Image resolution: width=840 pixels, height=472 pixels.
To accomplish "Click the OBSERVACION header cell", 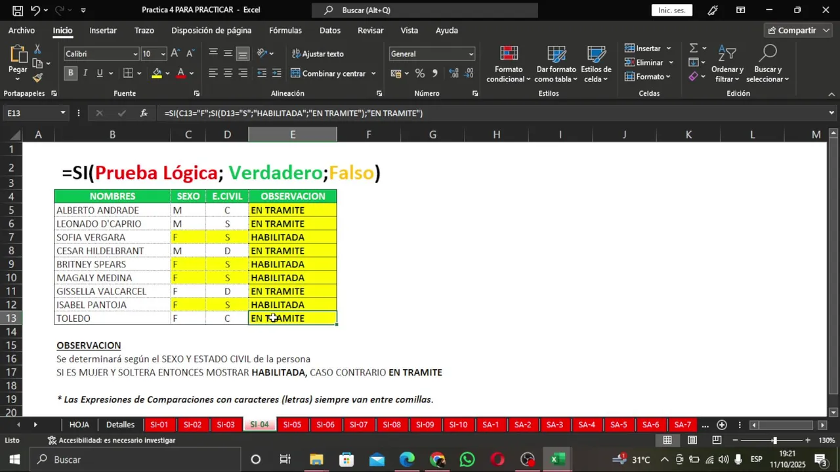I will pos(293,196).
